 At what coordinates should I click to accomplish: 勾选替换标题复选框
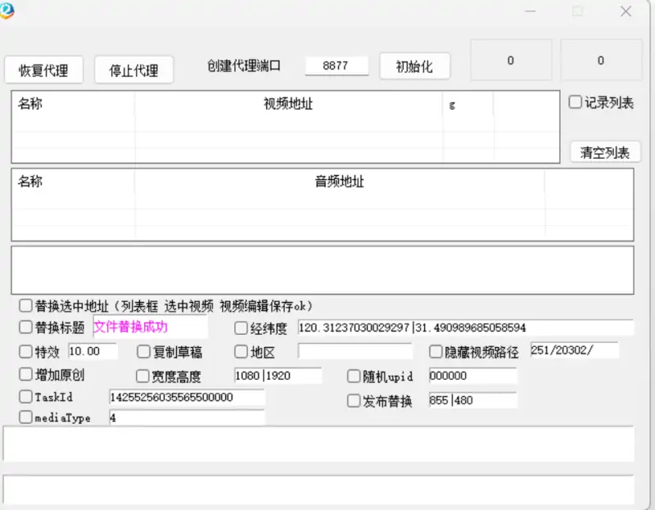[25, 326]
